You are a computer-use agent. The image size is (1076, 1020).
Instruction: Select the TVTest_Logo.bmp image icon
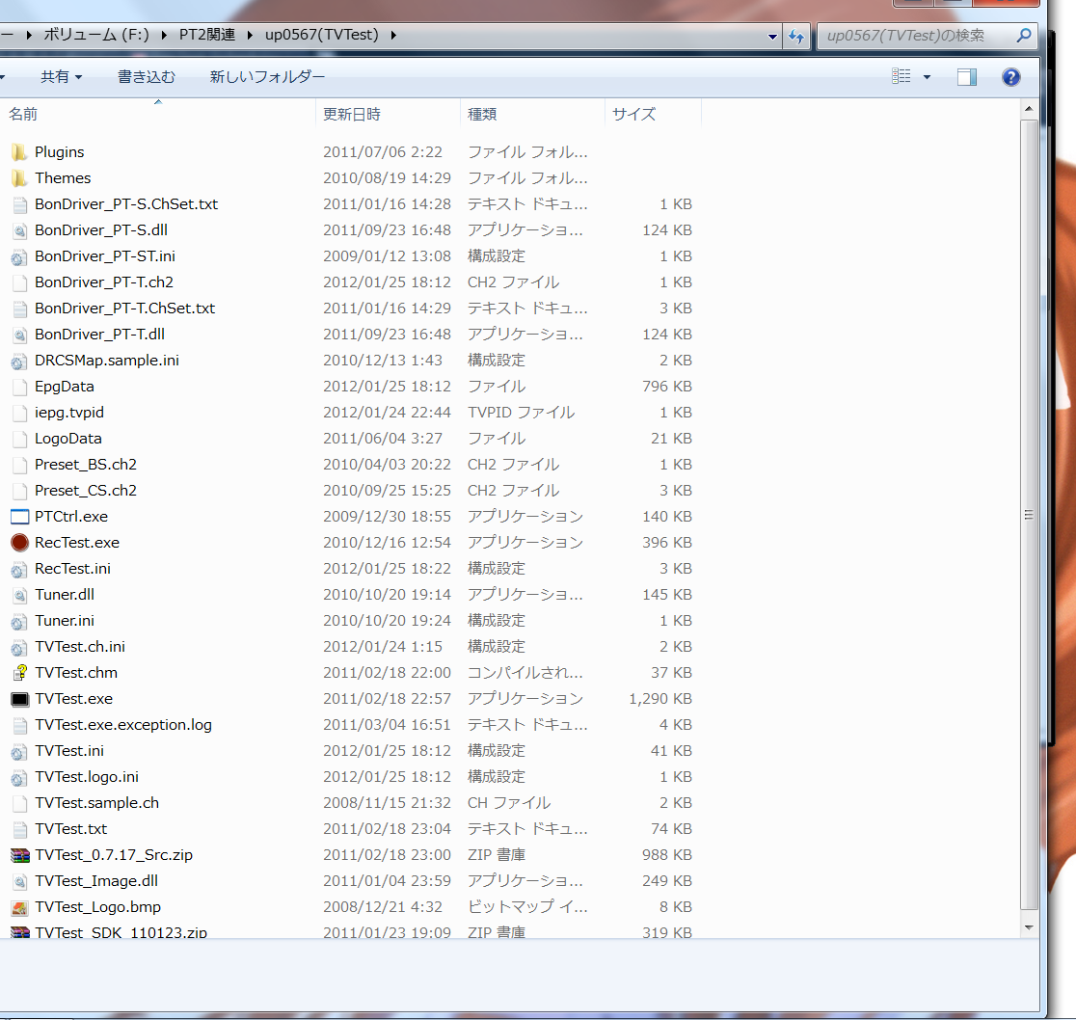pos(20,907)
